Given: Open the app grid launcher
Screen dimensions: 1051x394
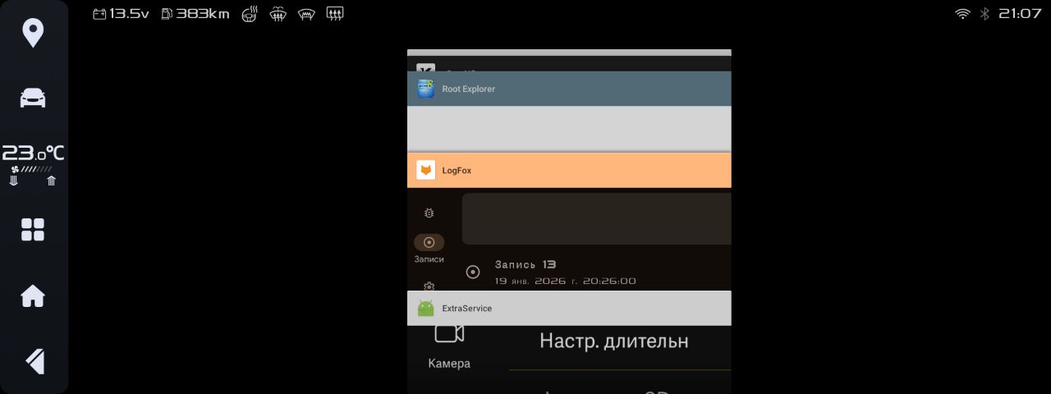Looking at the screenshot, I should pos(33,230).
